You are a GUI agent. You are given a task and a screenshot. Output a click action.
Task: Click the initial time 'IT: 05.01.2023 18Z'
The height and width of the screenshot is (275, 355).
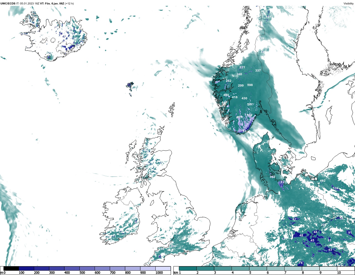coord(28,4)
